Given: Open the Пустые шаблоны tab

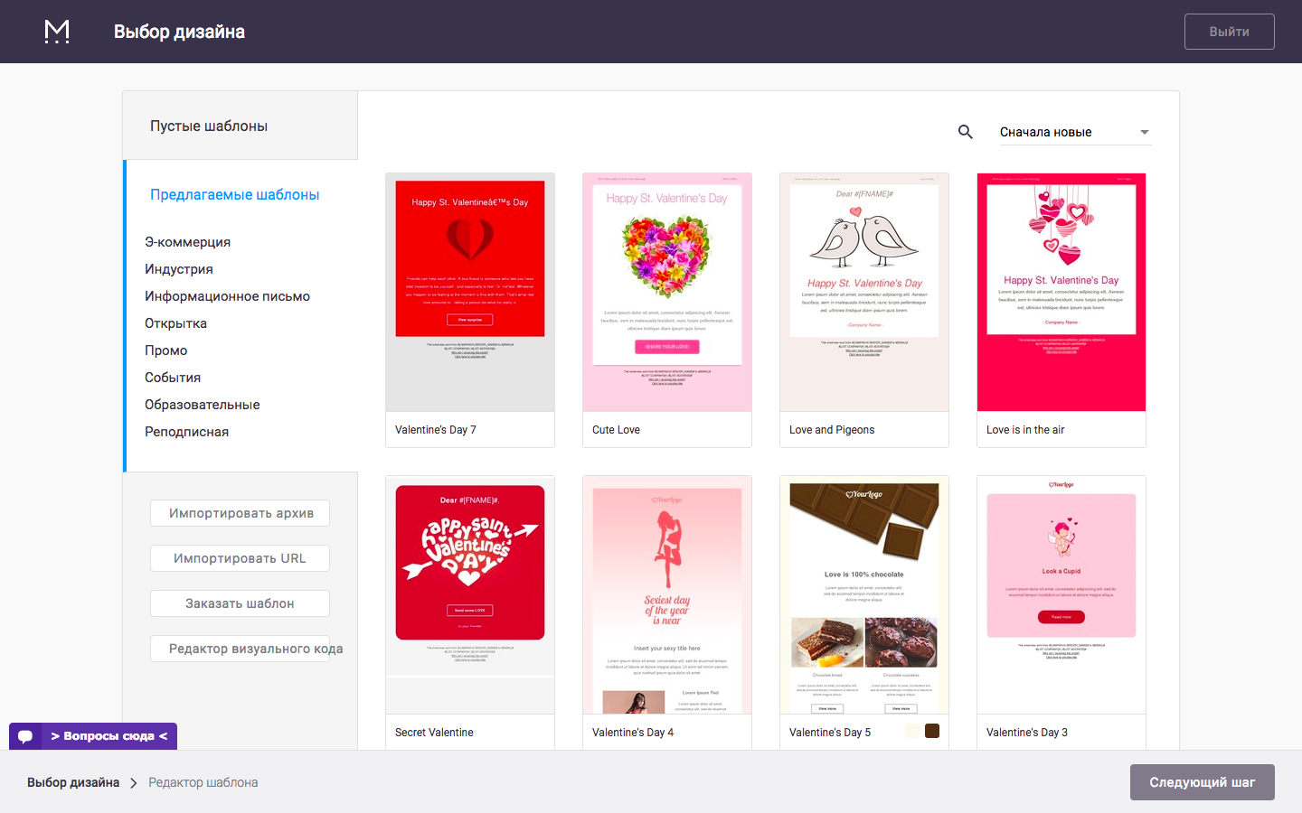Looking at the screenshot, I should [x=209, y=126].
